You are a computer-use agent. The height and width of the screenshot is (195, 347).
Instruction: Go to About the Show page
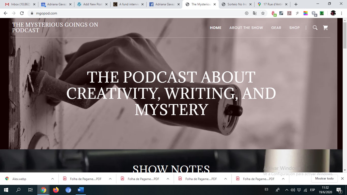[246, 28]
